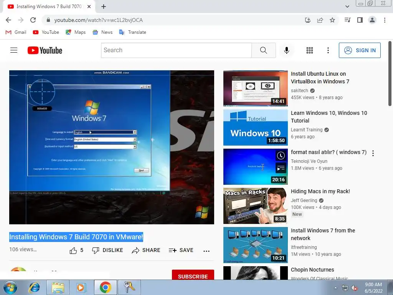393x295 pixels.
Task: Open YouTube apps grid
Action: [310, 50]
